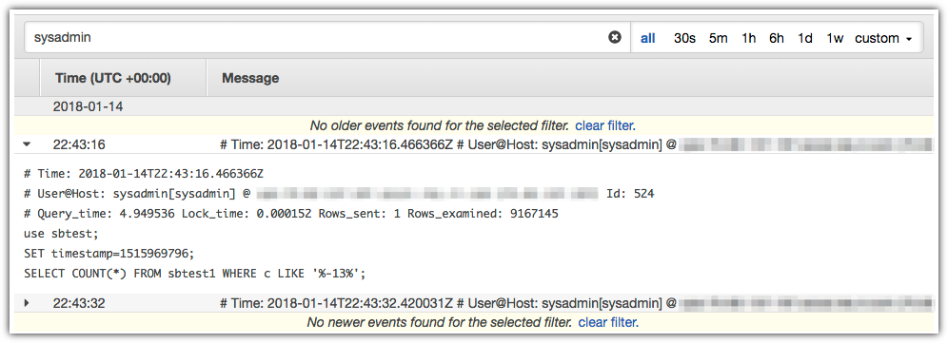Click the Time (UTC +00:00) column header
Image resolution: width=948 pixels, height=343 pixels.
tap(113, 78)
